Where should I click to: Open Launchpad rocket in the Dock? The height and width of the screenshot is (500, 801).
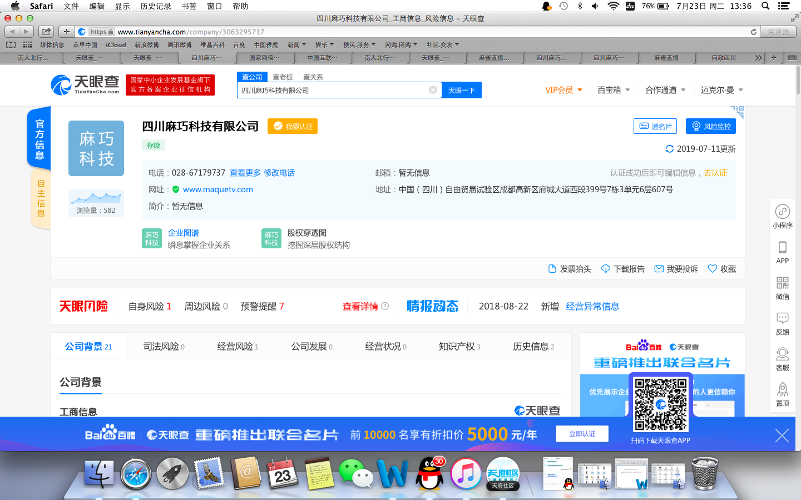pos(172,474)
